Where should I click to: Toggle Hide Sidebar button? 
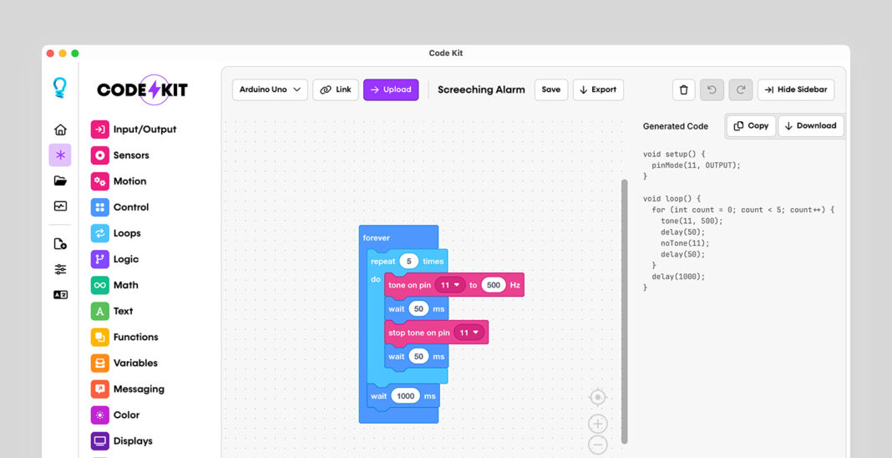796,90
